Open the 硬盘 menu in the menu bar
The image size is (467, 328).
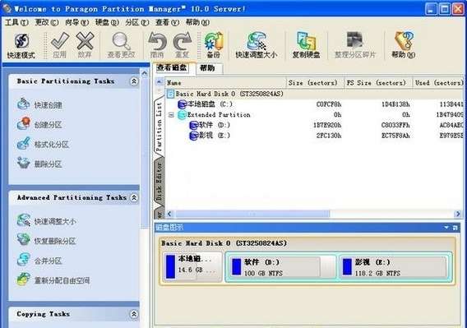(x=107, y=22)
